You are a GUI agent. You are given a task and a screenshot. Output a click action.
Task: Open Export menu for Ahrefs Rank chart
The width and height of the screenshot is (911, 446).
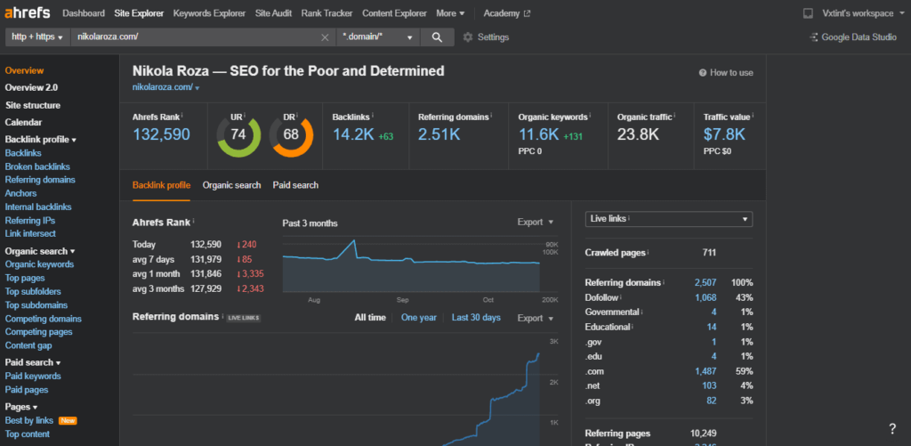click(x=535, y=223)
